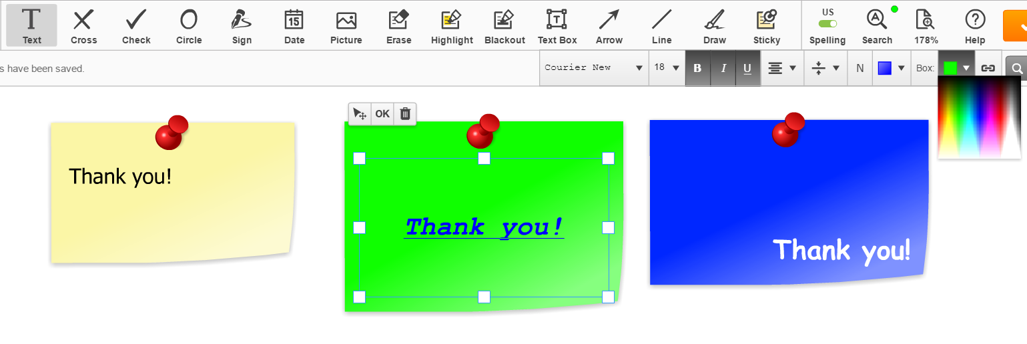Click white Thank you! on blue note
The image size is (1027, 344).
841,251
